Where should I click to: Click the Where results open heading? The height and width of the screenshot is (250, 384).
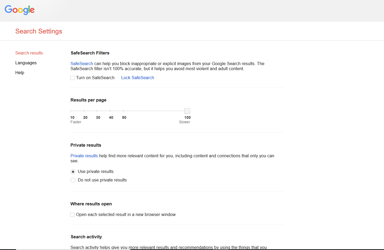91,204
